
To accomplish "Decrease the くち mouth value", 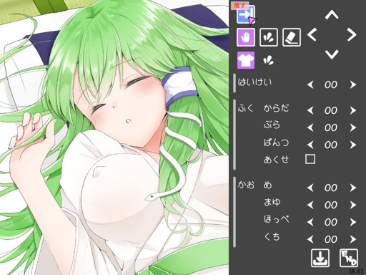I will pos(310,239).
